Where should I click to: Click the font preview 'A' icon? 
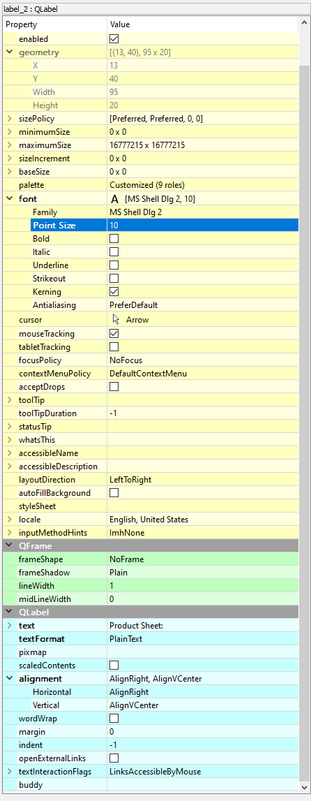(115, 199)
